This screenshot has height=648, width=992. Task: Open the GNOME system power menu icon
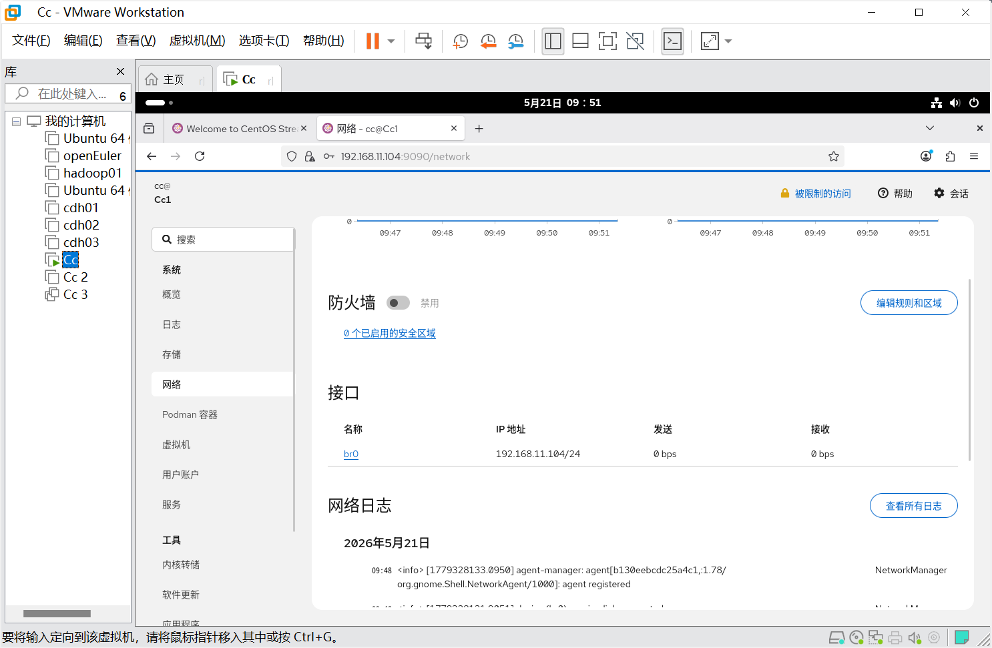(x=974, y=103)
